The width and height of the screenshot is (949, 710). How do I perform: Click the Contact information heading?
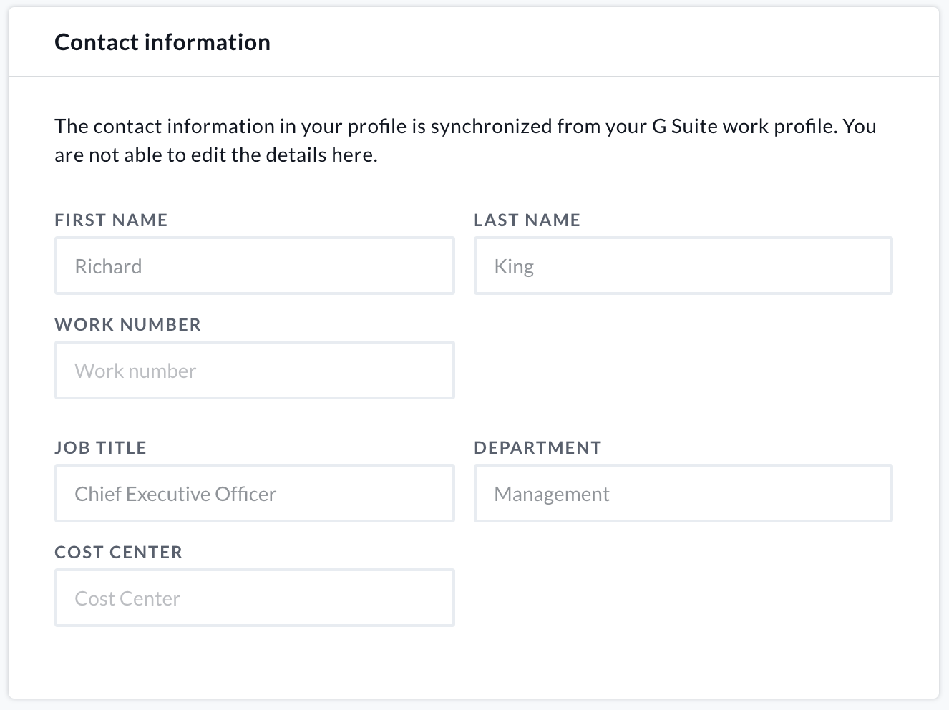coord(162,42)
